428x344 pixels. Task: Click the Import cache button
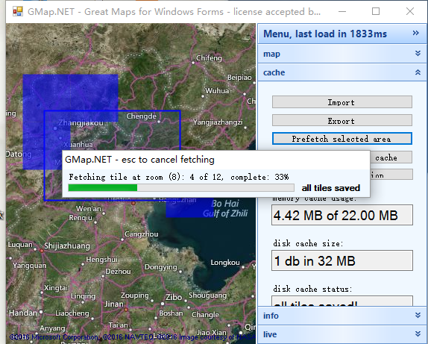pyautogui.click(x=342, y=102)
